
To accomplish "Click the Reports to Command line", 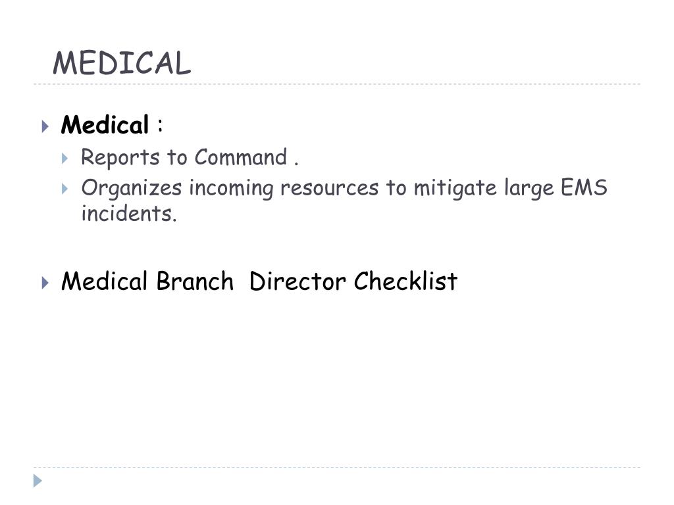I will click(x=190, y=158).
